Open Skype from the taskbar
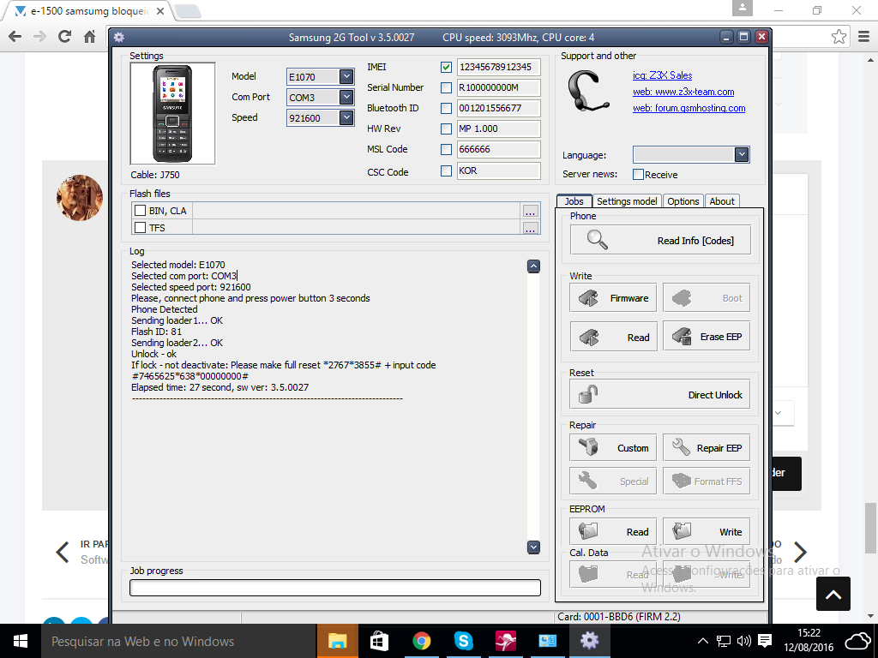Screen dimensions: 878x658 pos(464,641)
